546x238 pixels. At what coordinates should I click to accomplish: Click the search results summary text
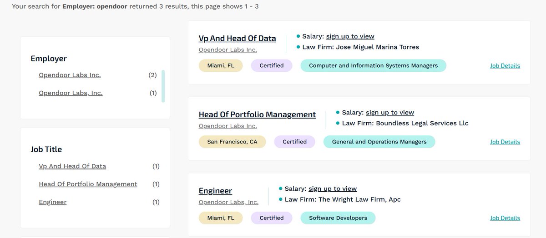coord(136,7)
